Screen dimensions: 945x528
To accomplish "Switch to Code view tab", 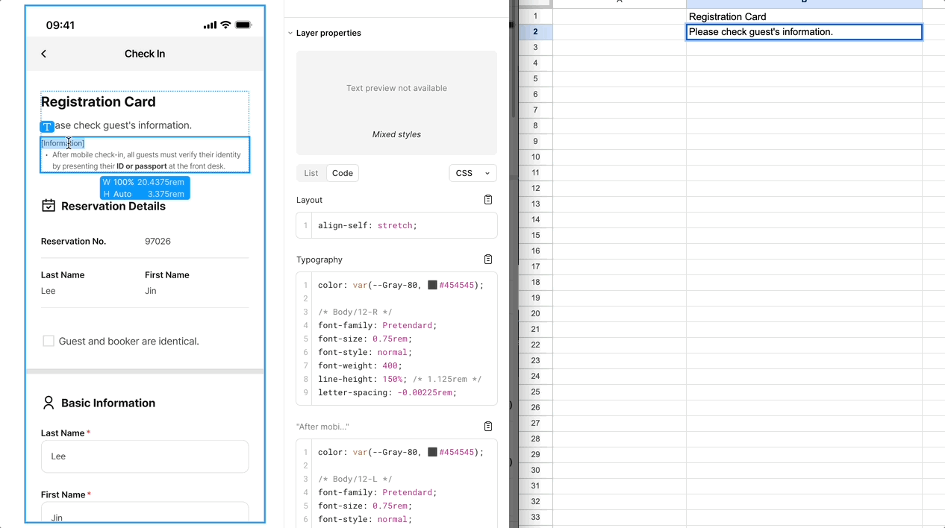I will (343, 173).
